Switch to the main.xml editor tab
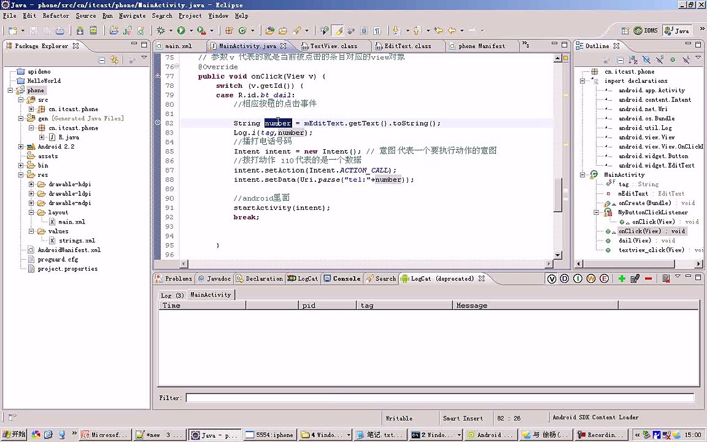707x442 pixels. click(x=178, y=46)
